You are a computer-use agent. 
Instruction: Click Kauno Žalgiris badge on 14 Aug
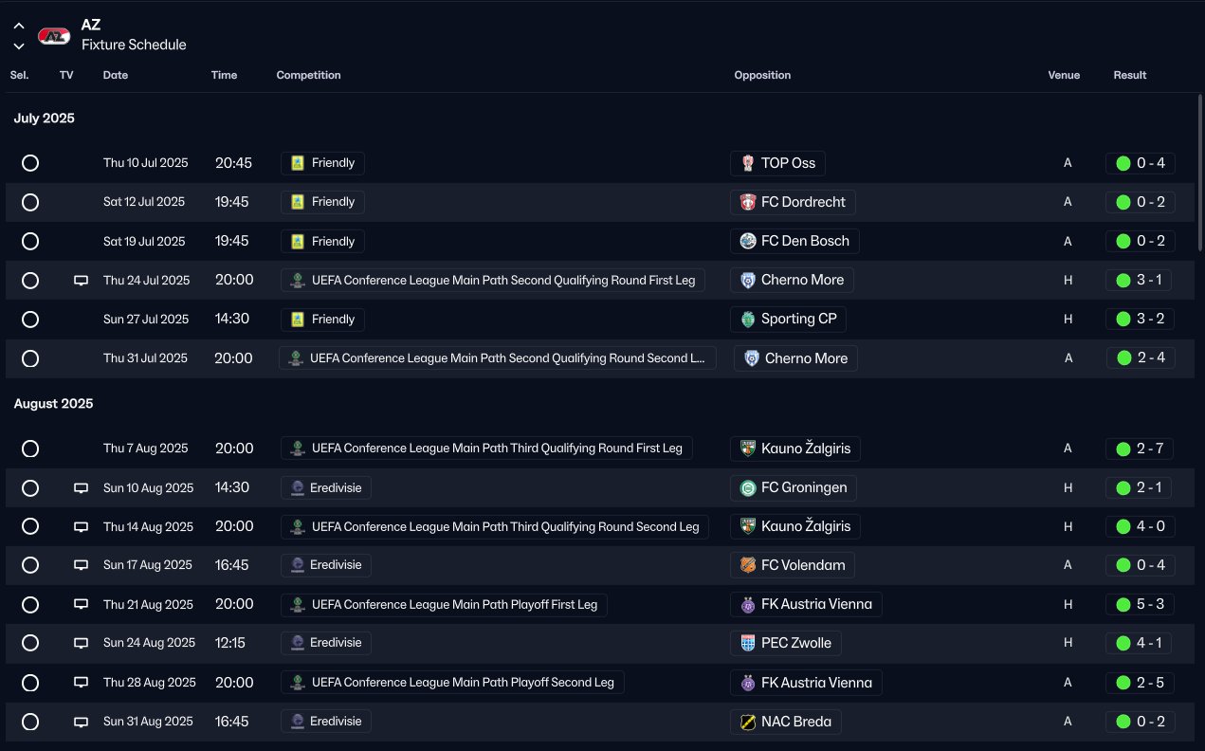[748, 526]
